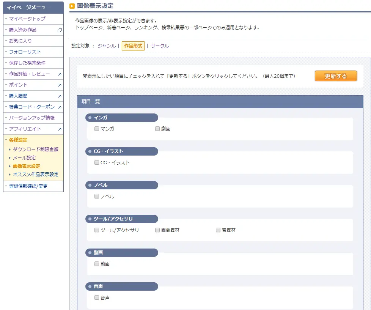This screenshot has height=310, width=371.
Task: Select 各種設定 in the sidebar
Action: pyautogui.click(x=18, y=140)
